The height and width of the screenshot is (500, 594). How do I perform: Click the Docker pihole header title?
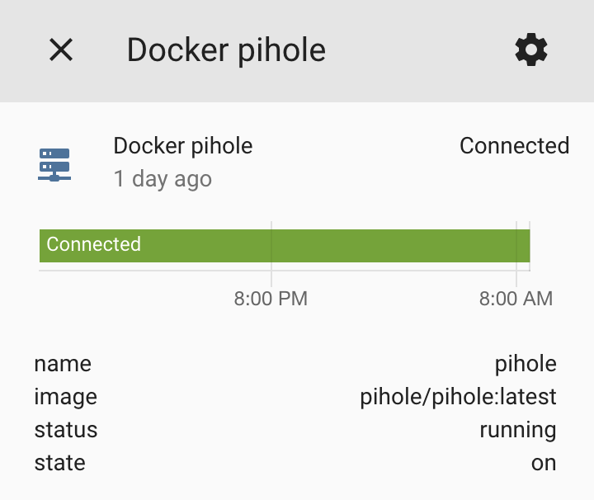[x=226, y=50]
